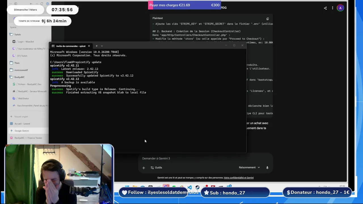The width and height of the screenshot is (363, 204).
Task: Click the 'Plaintext' code block label
Action: (158, 18)
